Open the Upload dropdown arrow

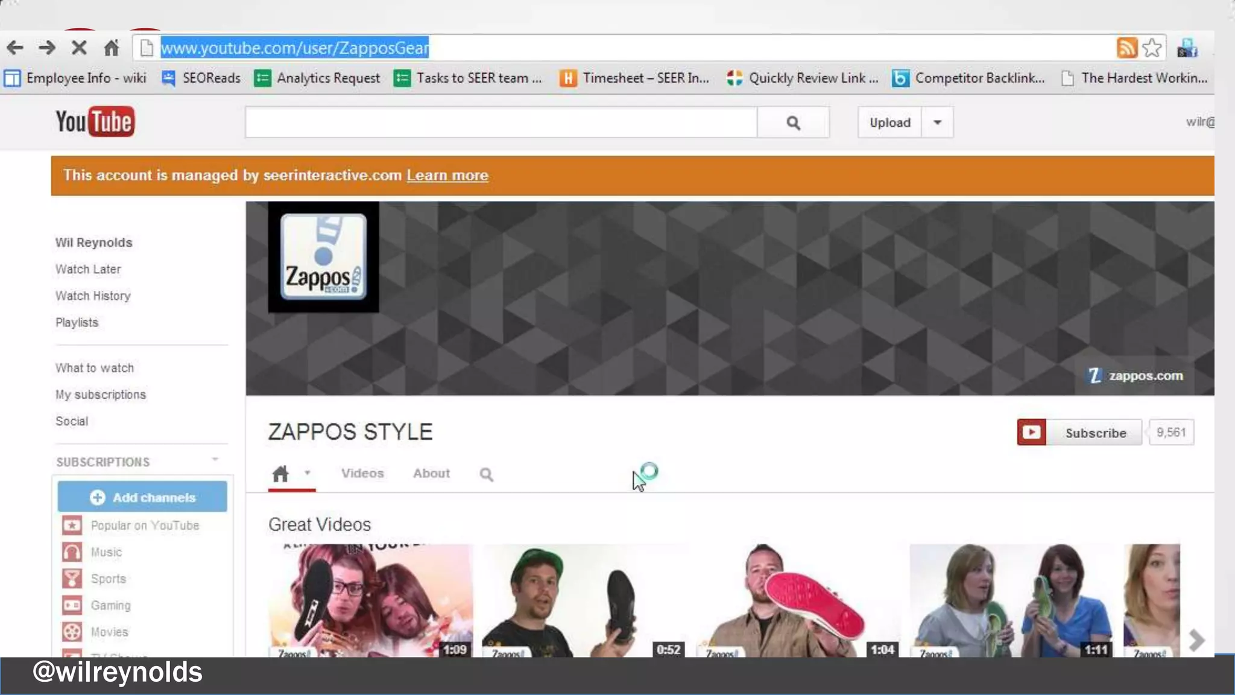pyautogui.click(x=937, y=122)
